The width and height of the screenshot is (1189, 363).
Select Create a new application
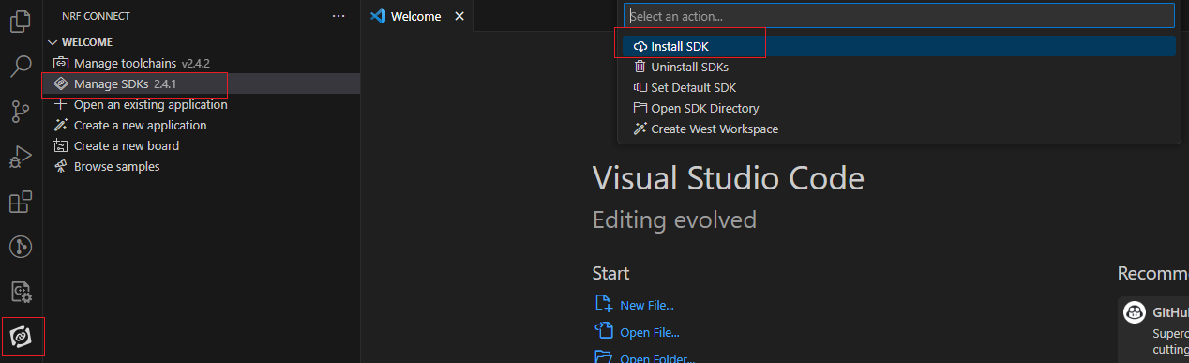[202, 125]
